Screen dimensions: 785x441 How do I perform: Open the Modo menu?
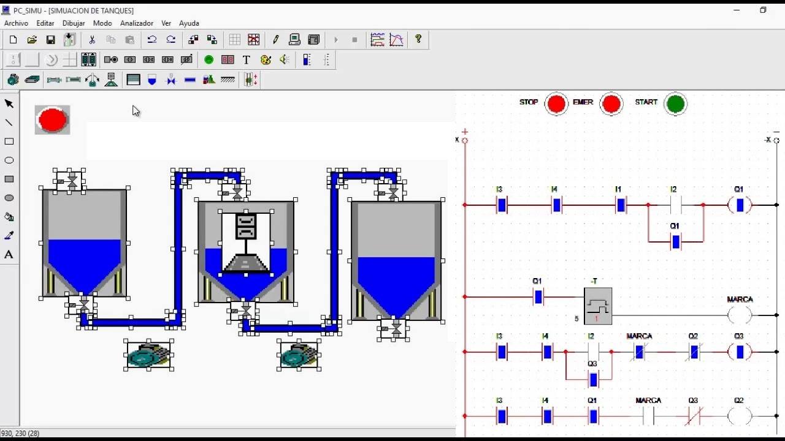pos(102,23)
